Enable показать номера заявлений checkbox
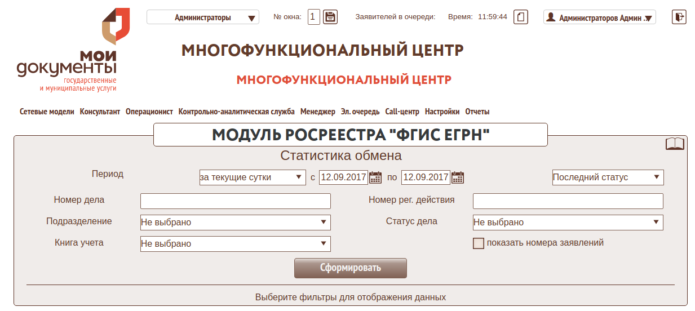This screenshot has height=311, width=695. pos(479,243)
